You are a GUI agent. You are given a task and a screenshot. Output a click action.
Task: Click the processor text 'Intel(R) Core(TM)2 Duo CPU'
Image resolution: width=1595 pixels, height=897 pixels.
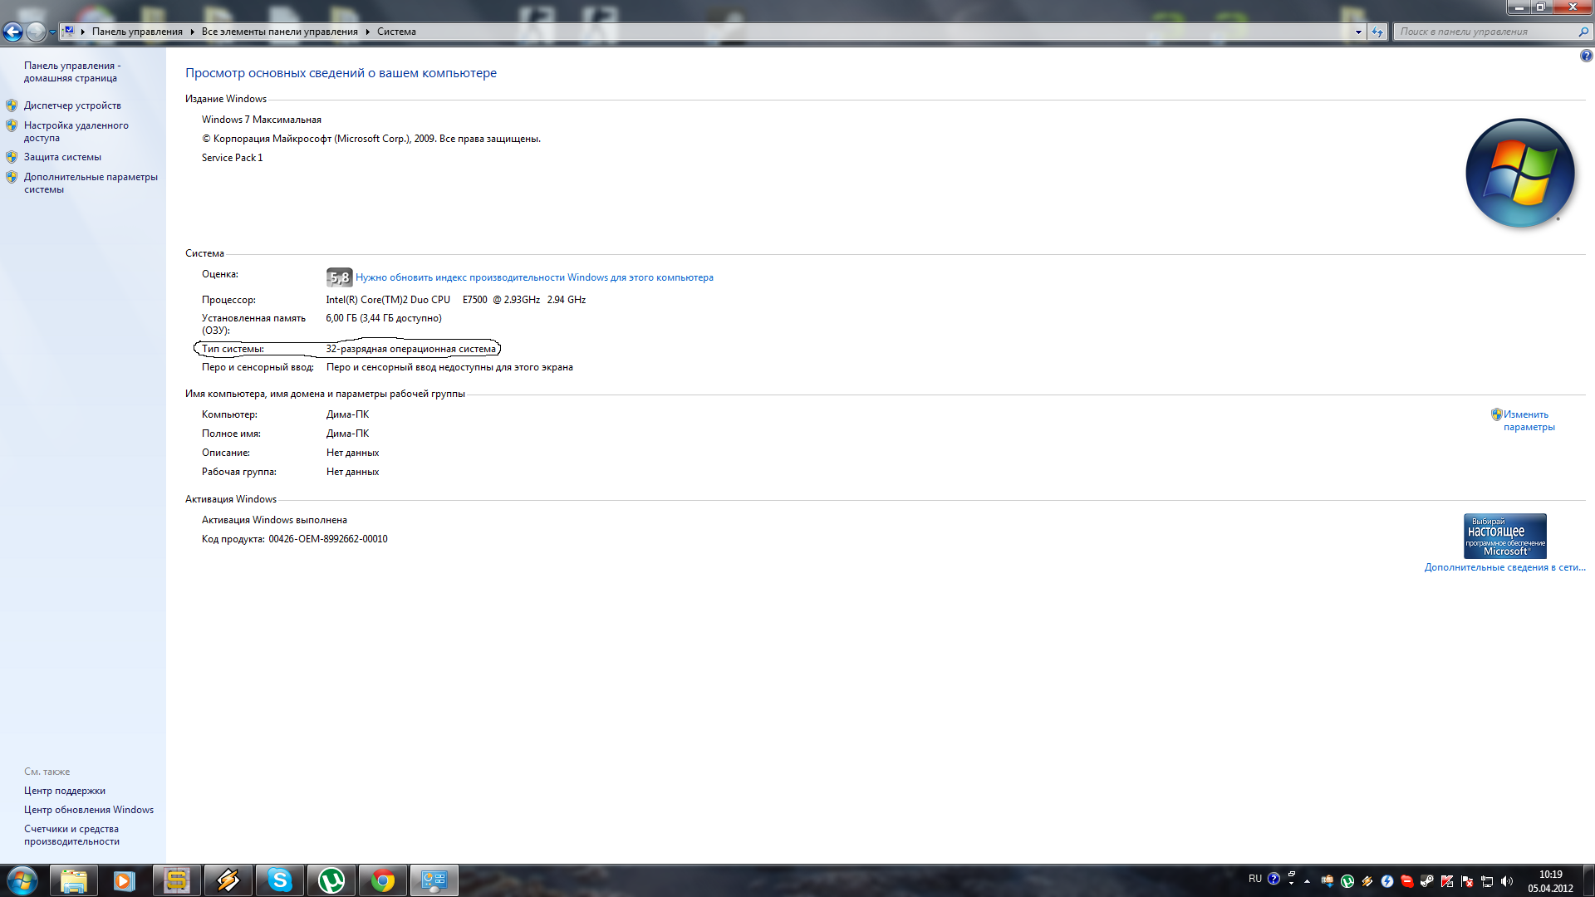point(388,300)
